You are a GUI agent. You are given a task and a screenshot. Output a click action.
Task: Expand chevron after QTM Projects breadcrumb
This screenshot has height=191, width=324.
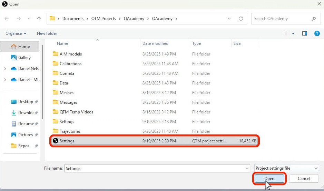pyautogui.click(x=120, y=19)
